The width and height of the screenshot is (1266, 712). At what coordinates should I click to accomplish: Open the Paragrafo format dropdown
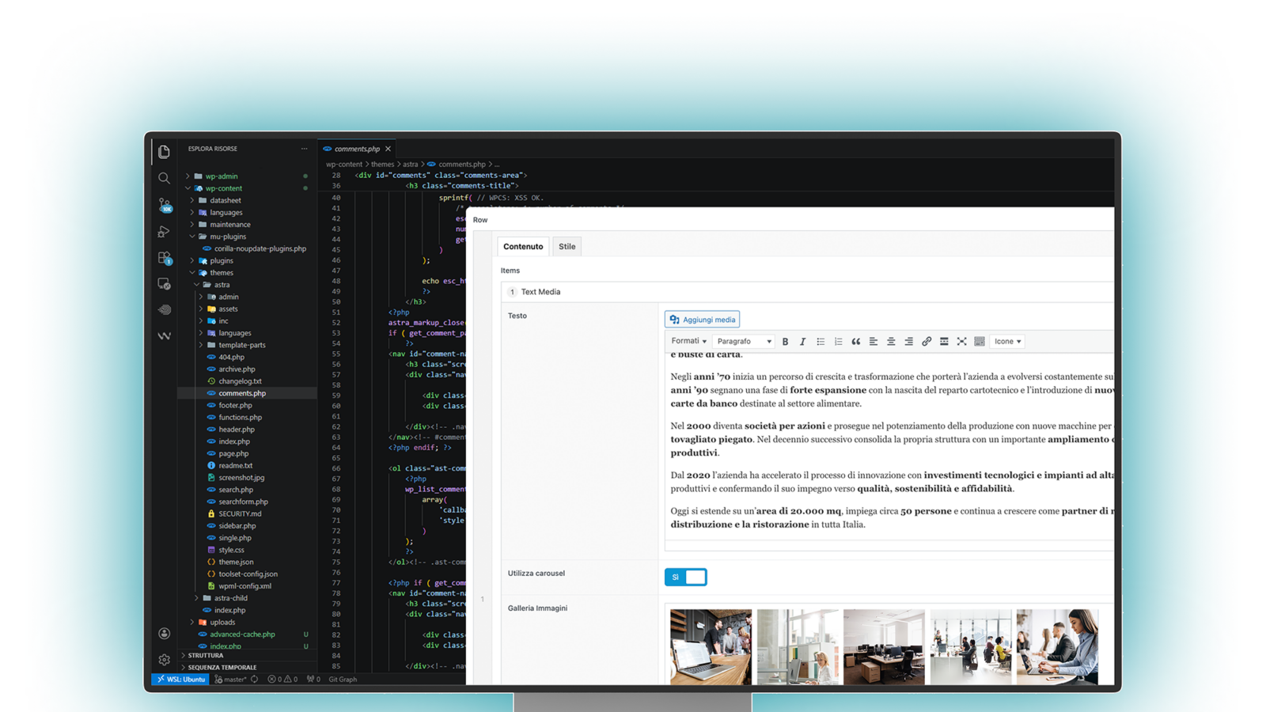point(744,342)
